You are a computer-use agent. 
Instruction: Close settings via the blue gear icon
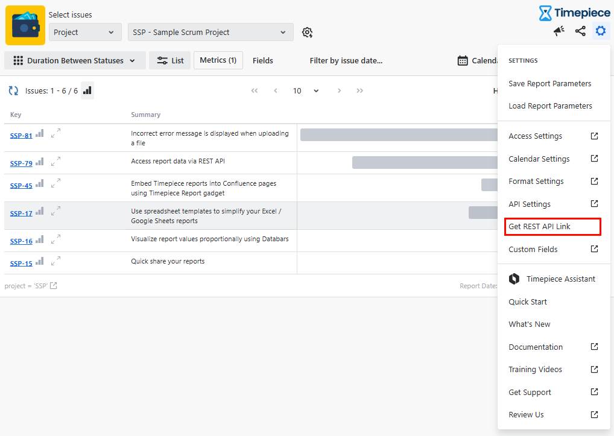pyautogui.click(x=601, y=31)
